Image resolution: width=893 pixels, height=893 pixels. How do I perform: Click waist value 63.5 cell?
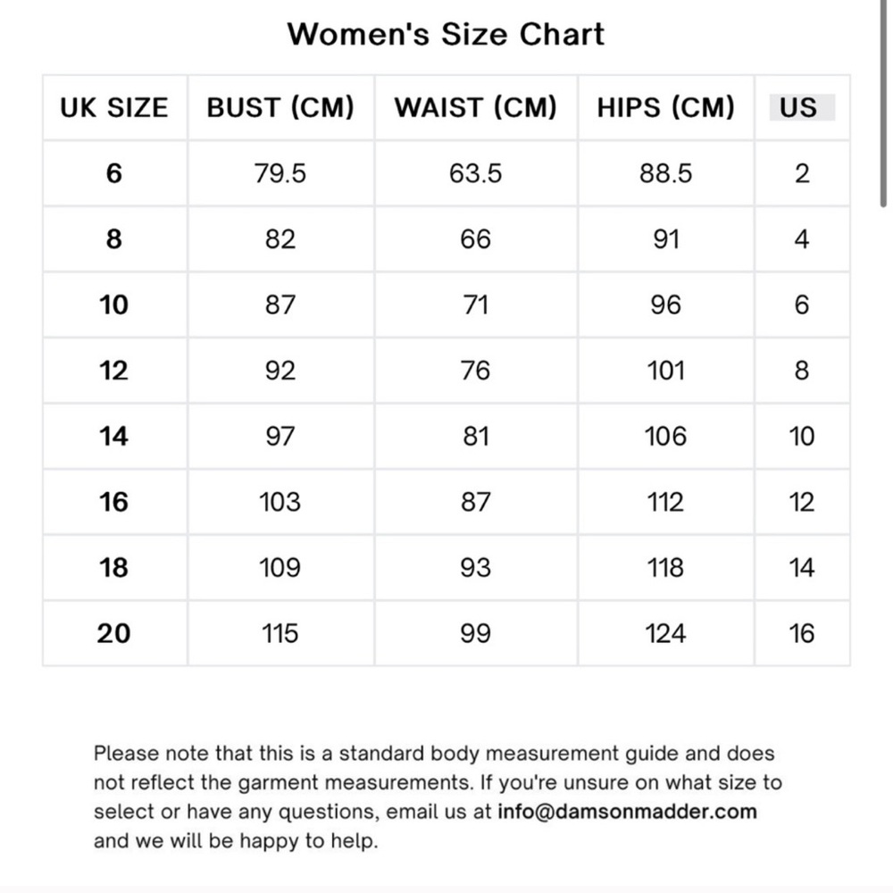click(476, 173)
